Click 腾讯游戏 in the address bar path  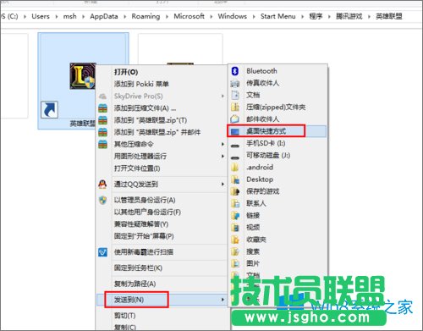pyautogui.click(x=349, y=16)
